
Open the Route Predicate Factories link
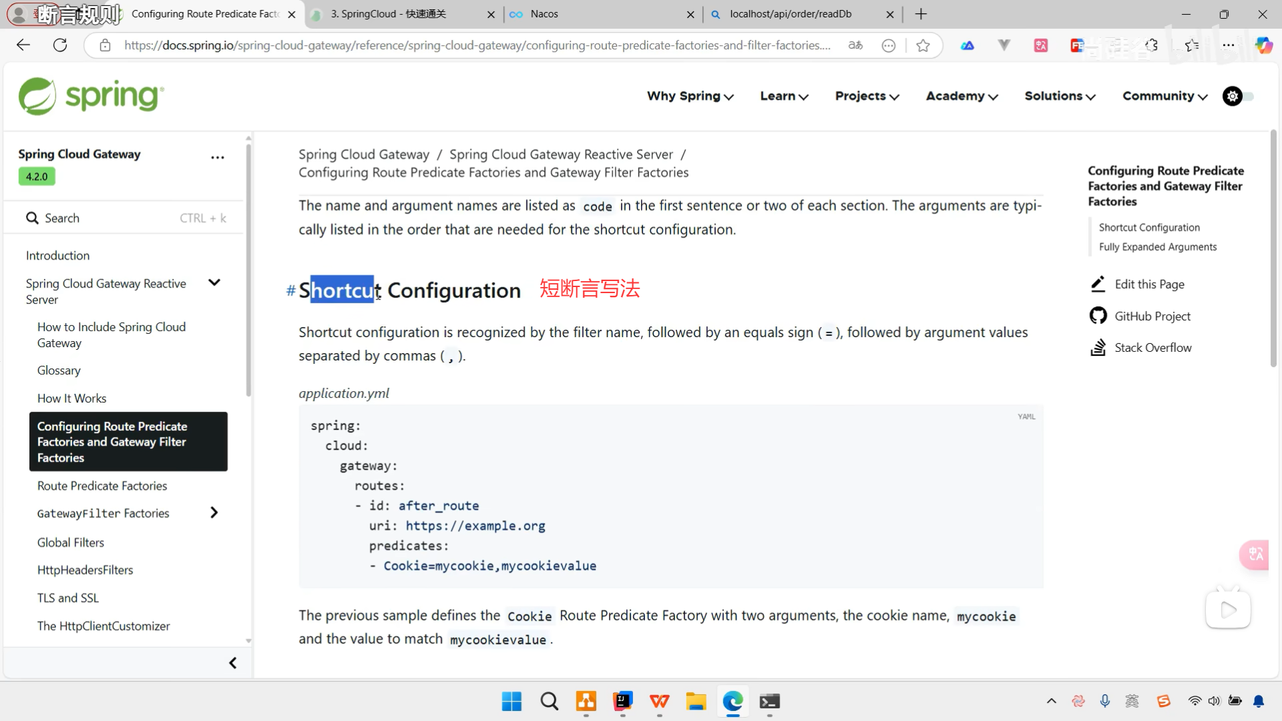[102, 486]
